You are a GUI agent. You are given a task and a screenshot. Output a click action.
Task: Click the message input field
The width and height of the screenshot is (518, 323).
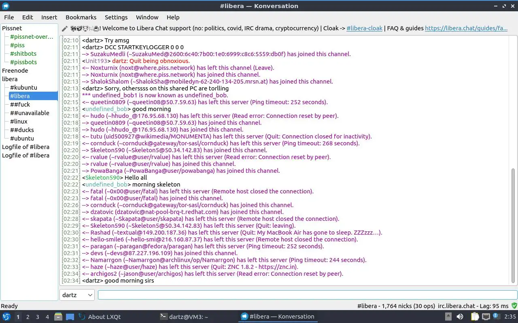[x=308, y=295]
